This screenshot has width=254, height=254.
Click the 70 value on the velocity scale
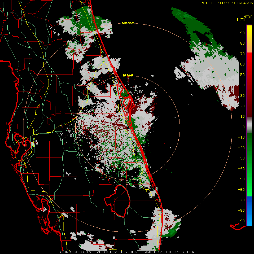click(x=242, y=54)
